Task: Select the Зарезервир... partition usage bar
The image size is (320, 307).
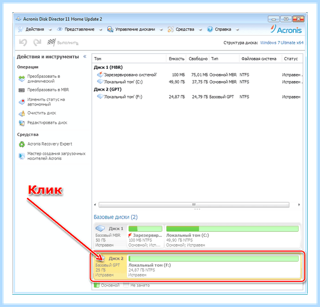Action: click(145, 229)
